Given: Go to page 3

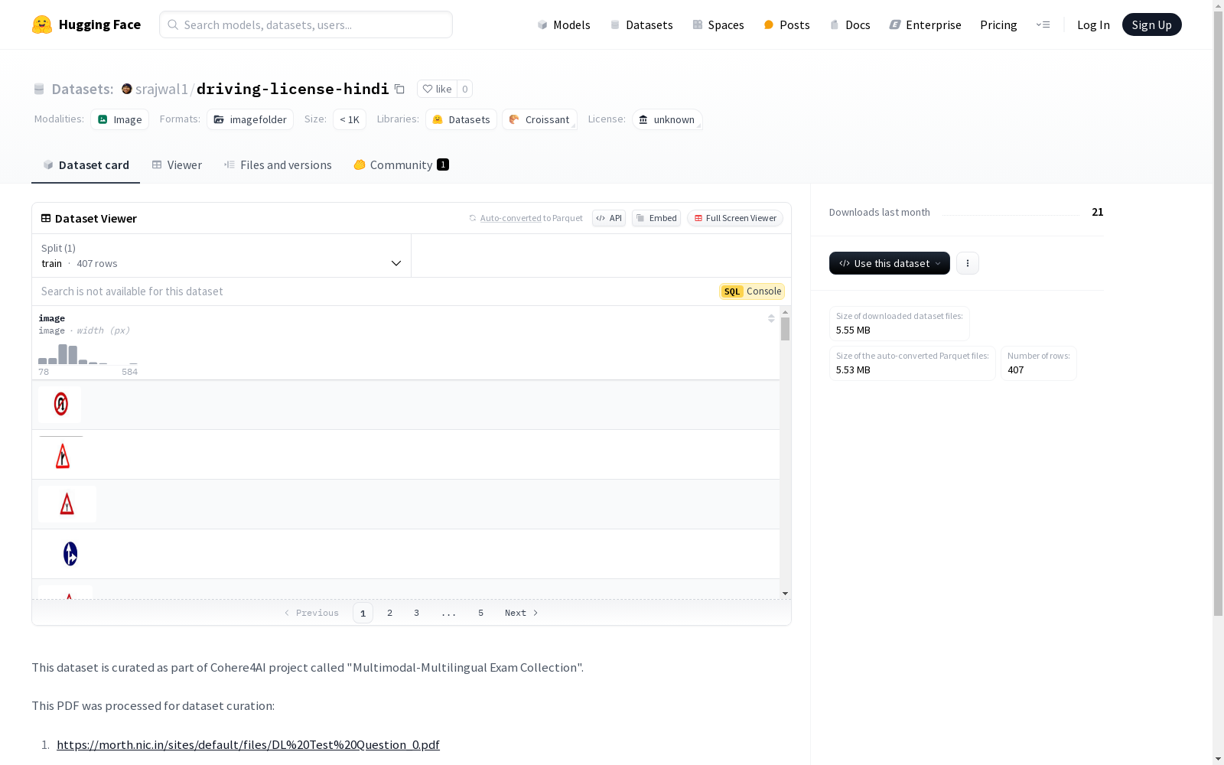Looking at the screenshot, I should (416, 613).
